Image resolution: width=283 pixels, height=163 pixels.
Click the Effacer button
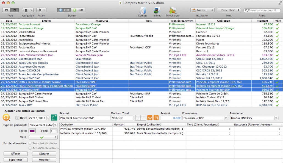pos(16,154)
